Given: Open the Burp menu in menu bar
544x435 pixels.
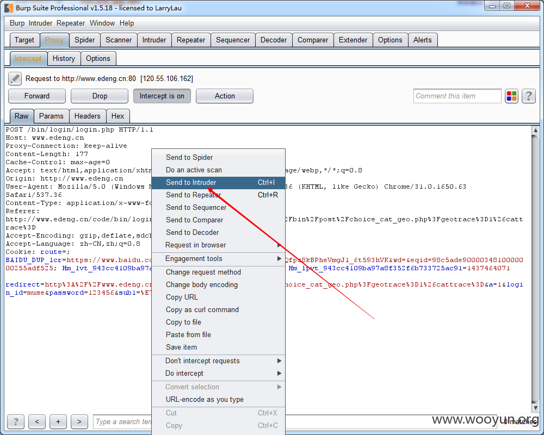Looking at the screenshot, I should (17, 23).
